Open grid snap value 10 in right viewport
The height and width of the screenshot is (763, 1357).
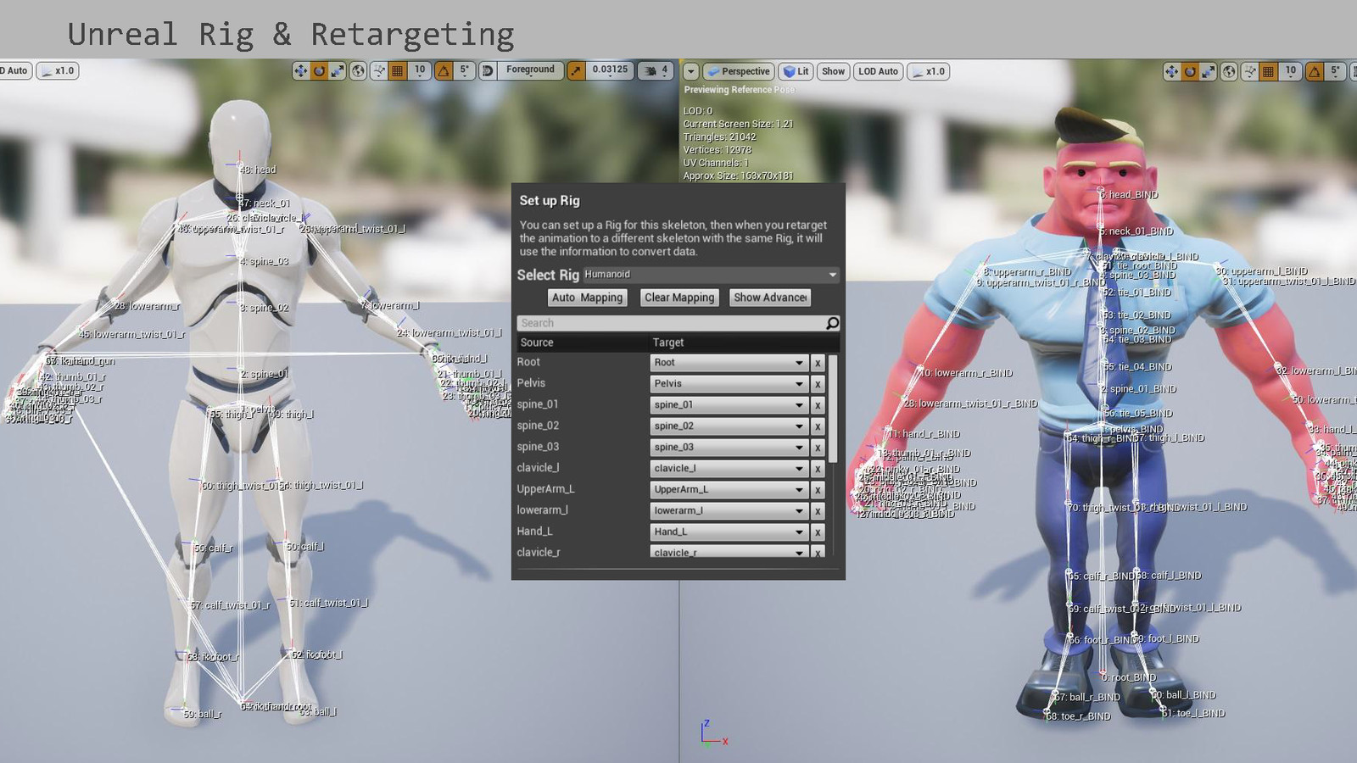point(1290,72)
